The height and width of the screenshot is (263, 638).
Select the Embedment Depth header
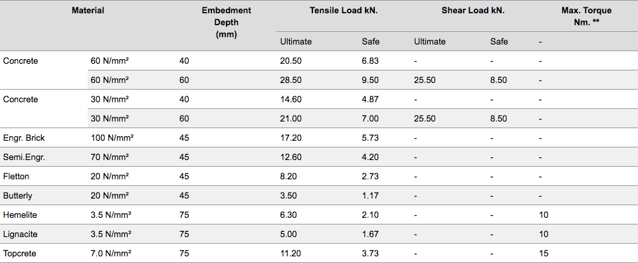(x=226, y=23)
